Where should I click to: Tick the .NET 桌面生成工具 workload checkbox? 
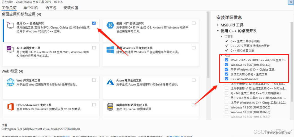click(x=94, y=48)
